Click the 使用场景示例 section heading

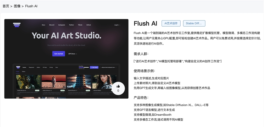coord(144,71)
